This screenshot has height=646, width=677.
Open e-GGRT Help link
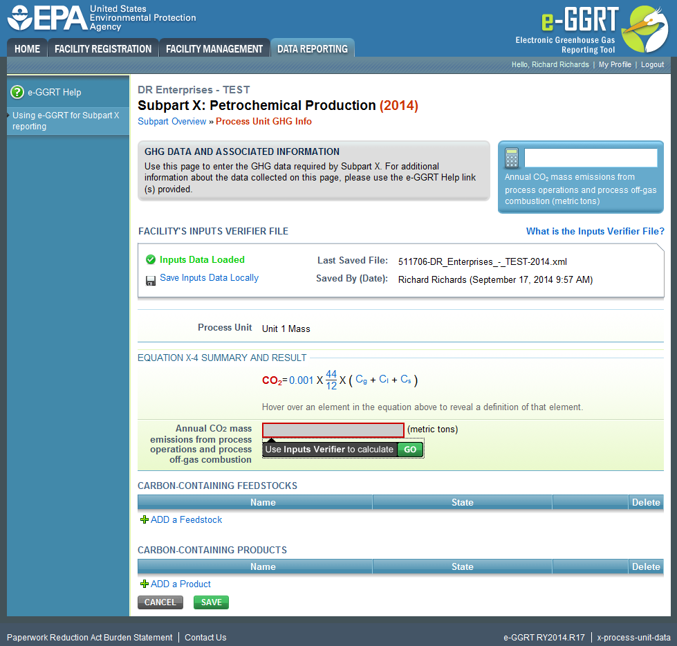(x=55, y=92)
